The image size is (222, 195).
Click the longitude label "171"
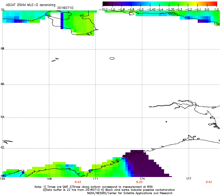coord(95,179)
